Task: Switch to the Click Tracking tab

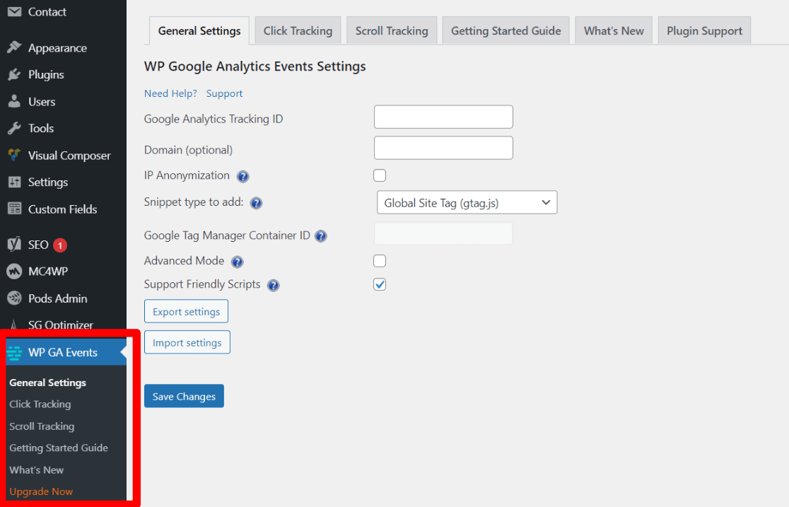Action: tap(298, 30)
